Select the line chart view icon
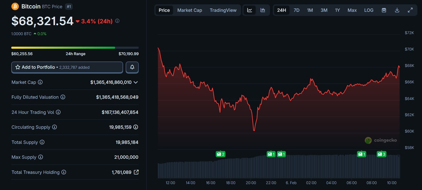 (x=250, y=10)
